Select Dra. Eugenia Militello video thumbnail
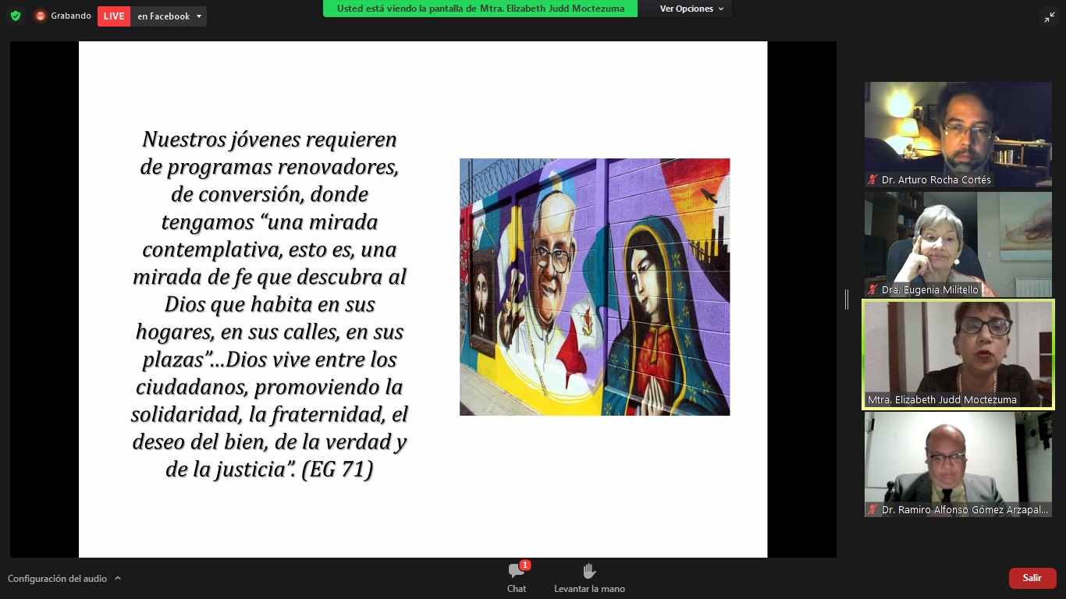Screen dimensions: 1066x599 958,244
